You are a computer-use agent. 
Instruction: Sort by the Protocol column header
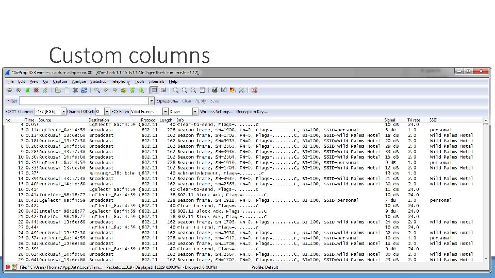[x=148, y=120]
